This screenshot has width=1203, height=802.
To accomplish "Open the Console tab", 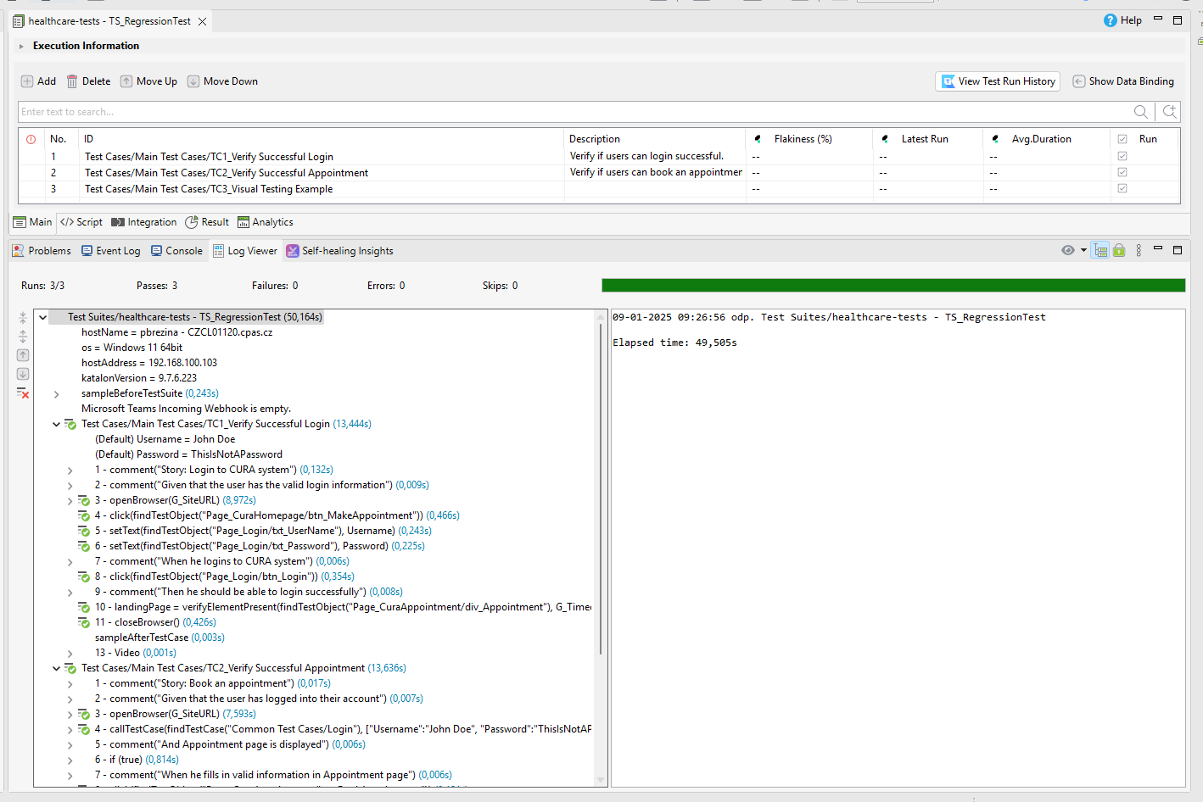I will 176,251.
